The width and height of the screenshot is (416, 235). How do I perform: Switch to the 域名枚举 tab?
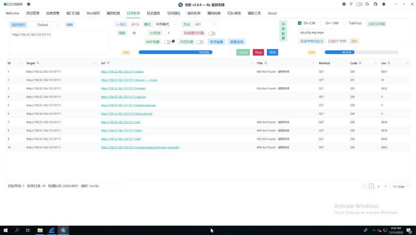(x=194, y=13)
